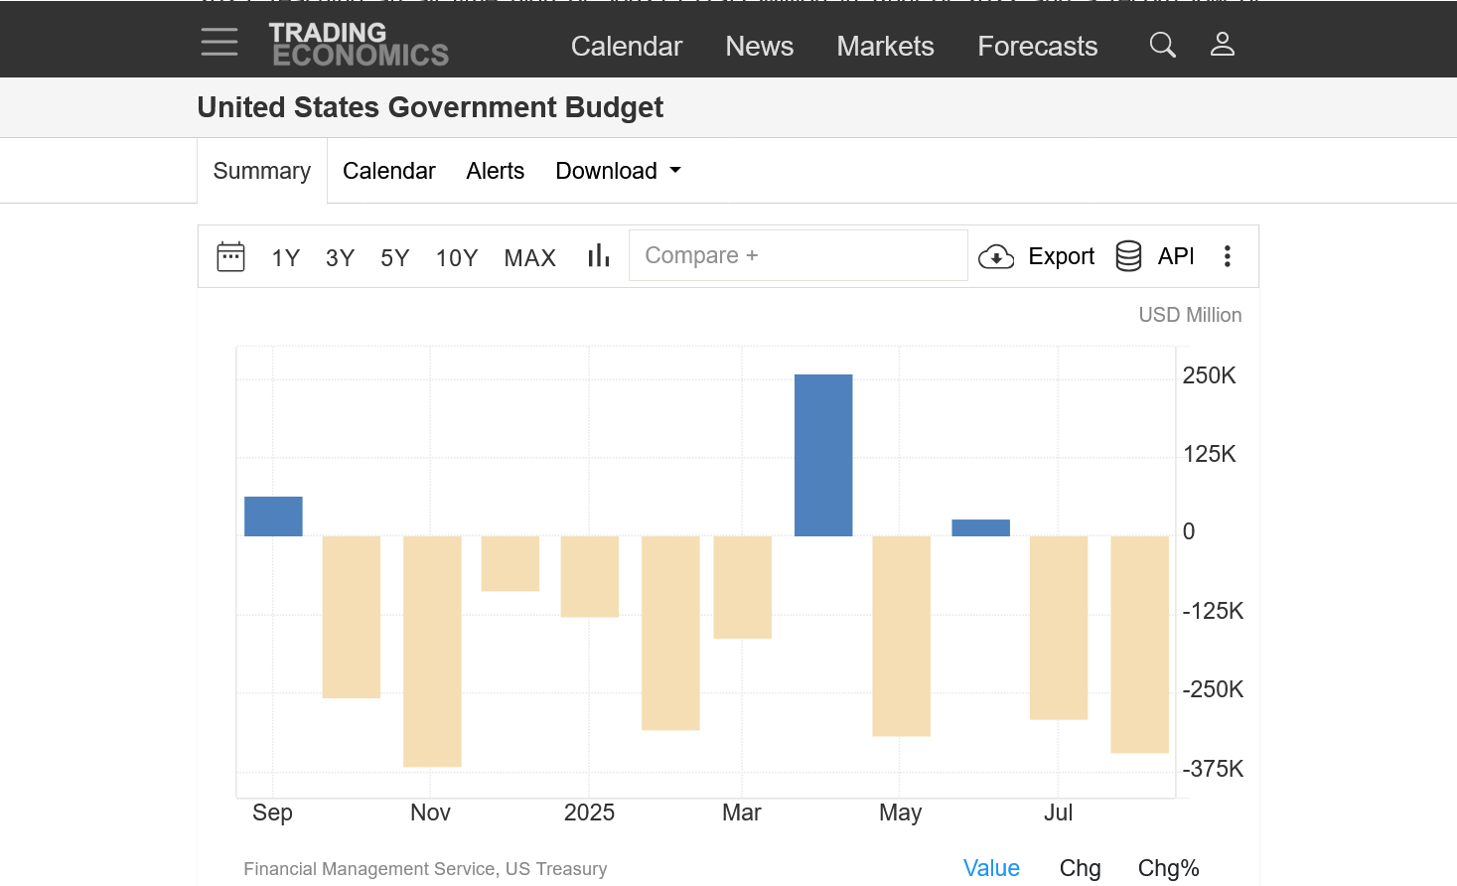Click the Chg% link below chart
Image resolution: width=1457 pixels, height=886 pixels.
click(x=1168, y=868)
